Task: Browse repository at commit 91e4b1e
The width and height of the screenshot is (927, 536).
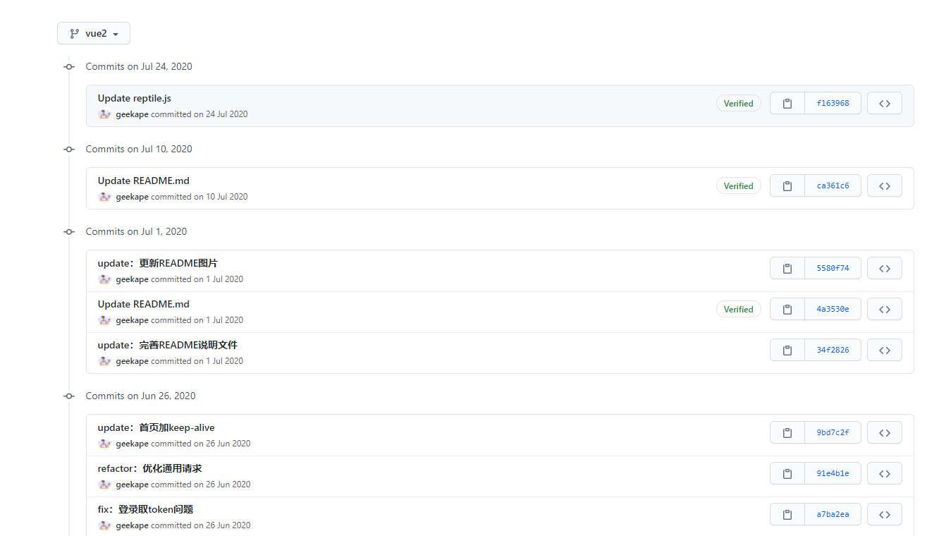Action: click(885, 473)
